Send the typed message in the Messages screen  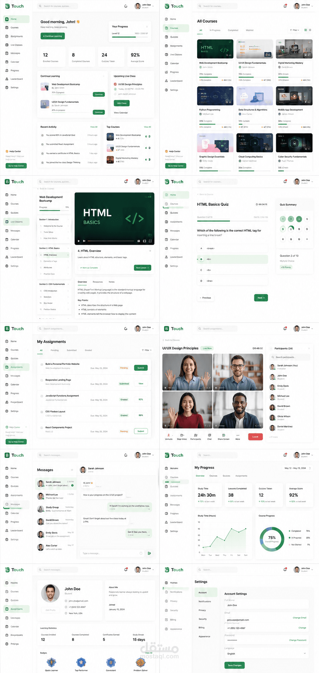(149, 553)
